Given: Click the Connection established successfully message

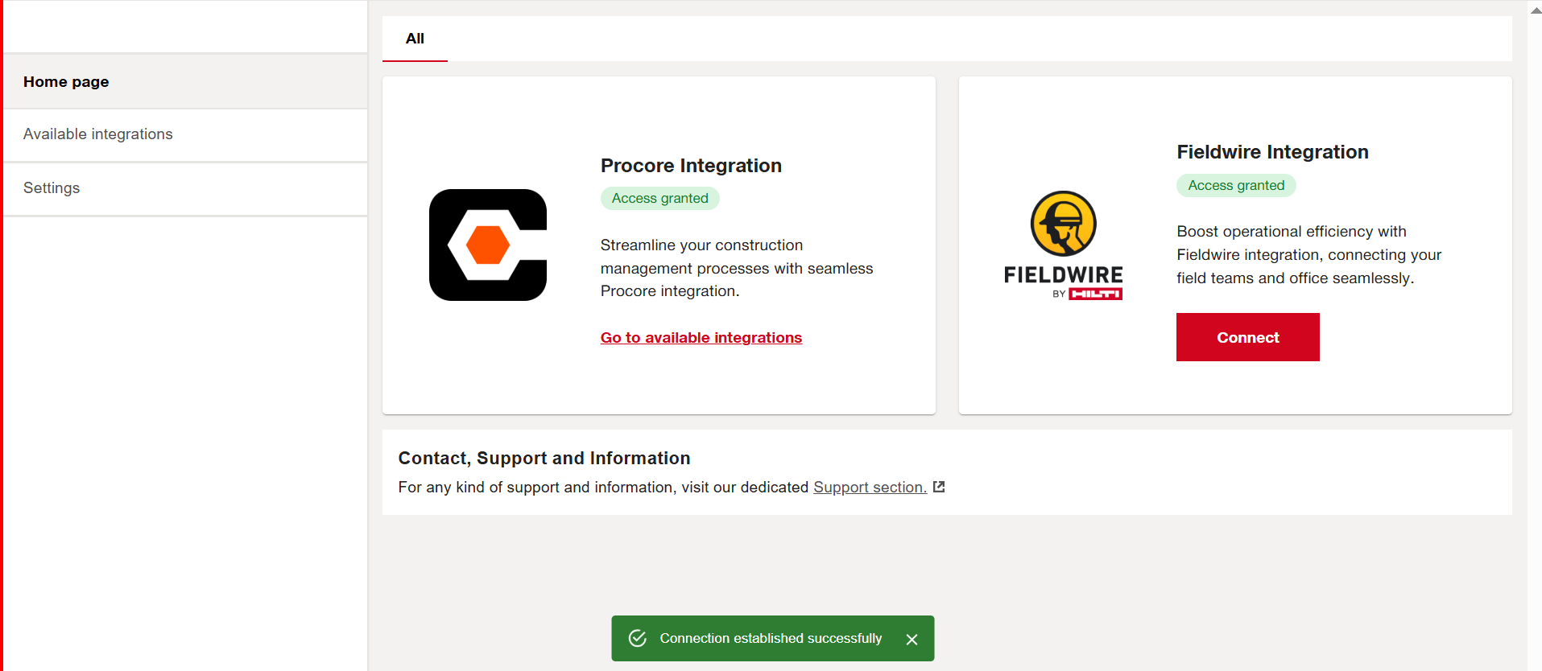Looking at the screenshot, I should (x=771, y=638).
